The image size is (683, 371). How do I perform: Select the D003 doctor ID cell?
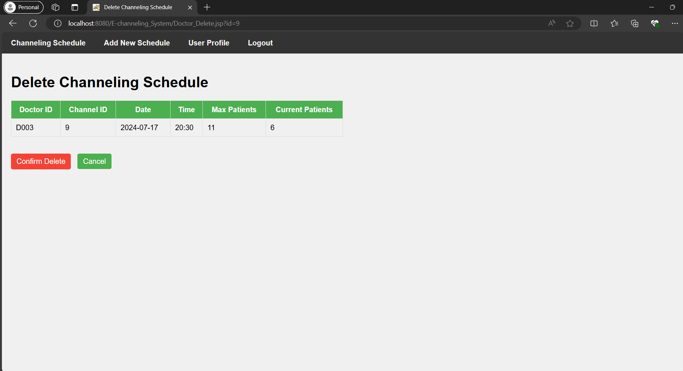(36, 128)
